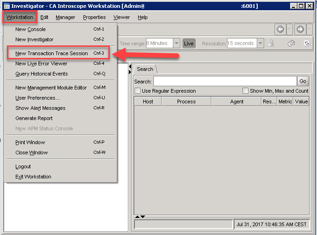
Task: Click the timestamp Jul 31, 2017 status text
Action: coord(272,224)
